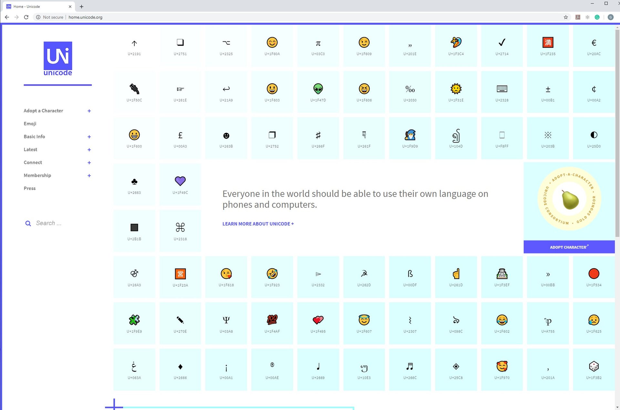Expand the Latest submenu

(89, 150)
